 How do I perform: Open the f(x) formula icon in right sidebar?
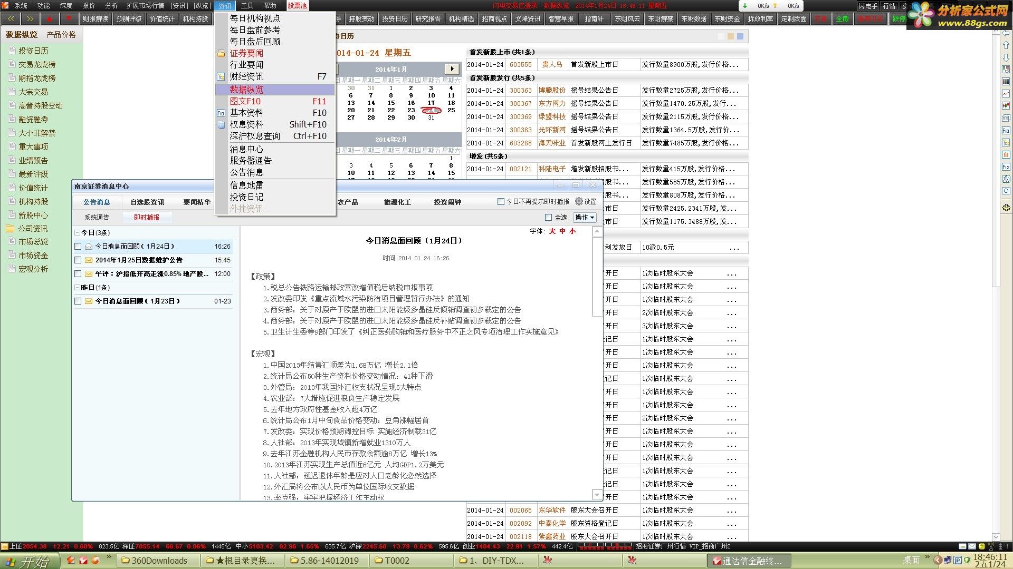[x=1006, y=179]
